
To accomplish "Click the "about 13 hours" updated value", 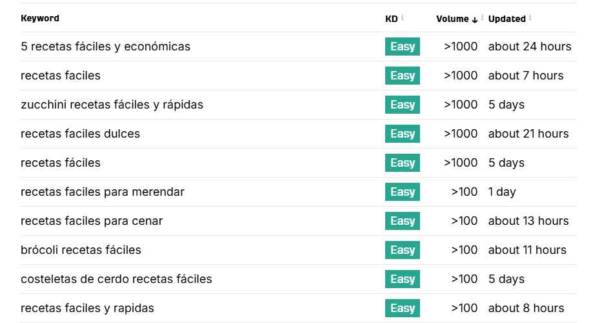I will click(528, 221).
